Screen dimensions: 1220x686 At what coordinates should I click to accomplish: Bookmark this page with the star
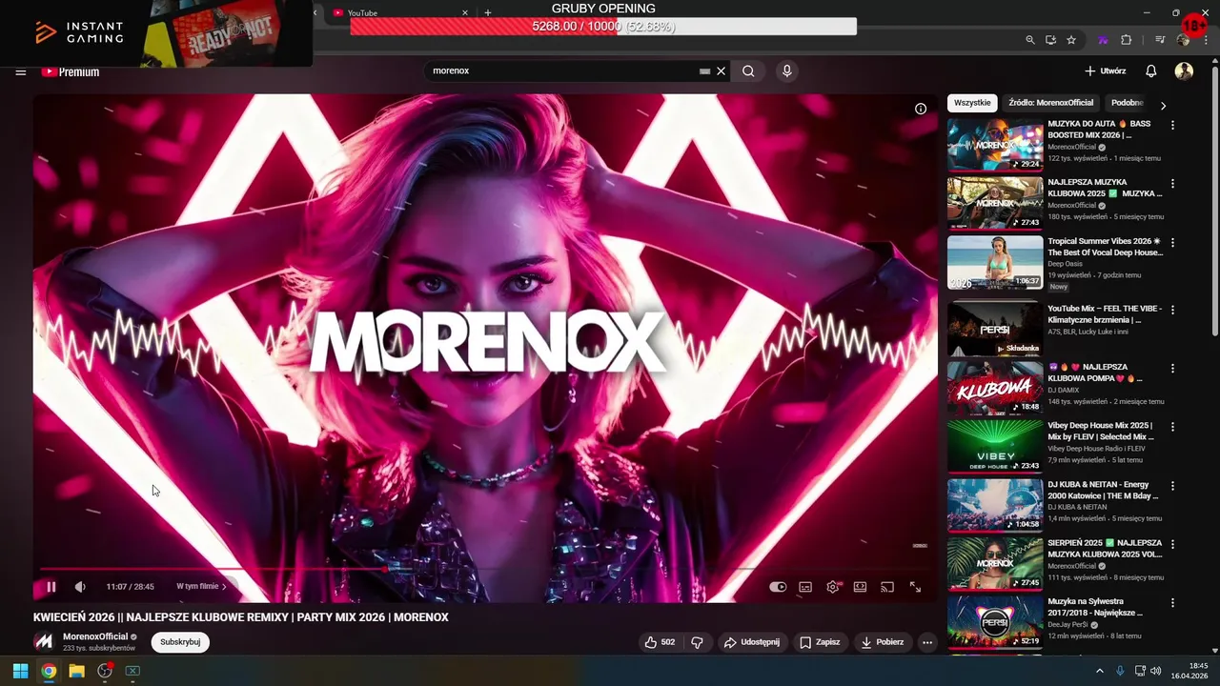[x=1071, y=40]
